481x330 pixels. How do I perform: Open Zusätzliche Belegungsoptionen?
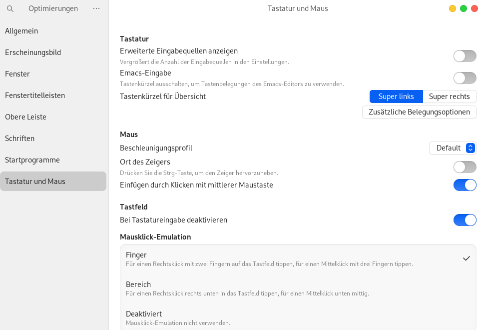419,112
